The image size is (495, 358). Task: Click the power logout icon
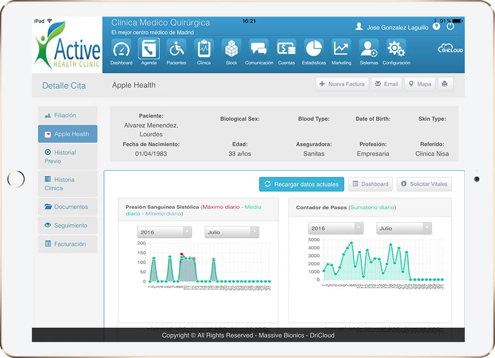(x=450, y=26)
